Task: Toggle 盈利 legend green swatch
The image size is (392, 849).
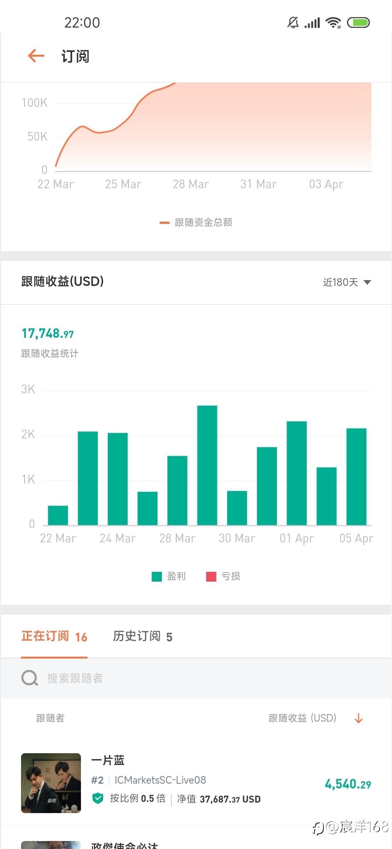Action: tap(157, 577)
